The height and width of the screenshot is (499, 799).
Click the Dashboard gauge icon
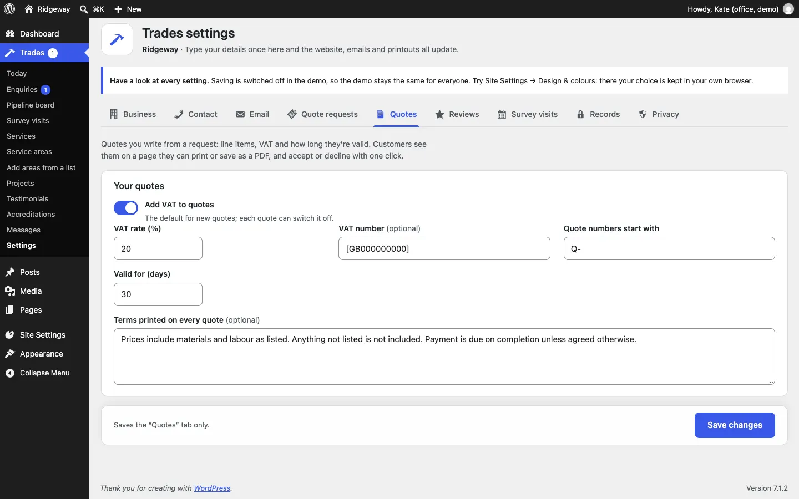pos(10,34)
